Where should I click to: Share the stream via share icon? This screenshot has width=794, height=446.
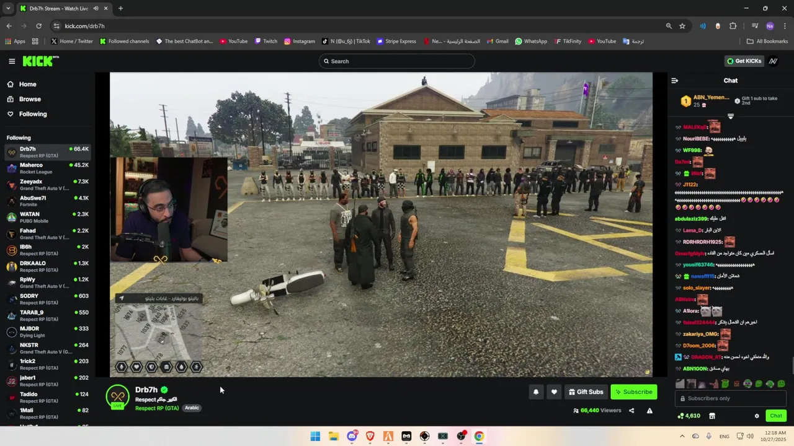(631, 411)
